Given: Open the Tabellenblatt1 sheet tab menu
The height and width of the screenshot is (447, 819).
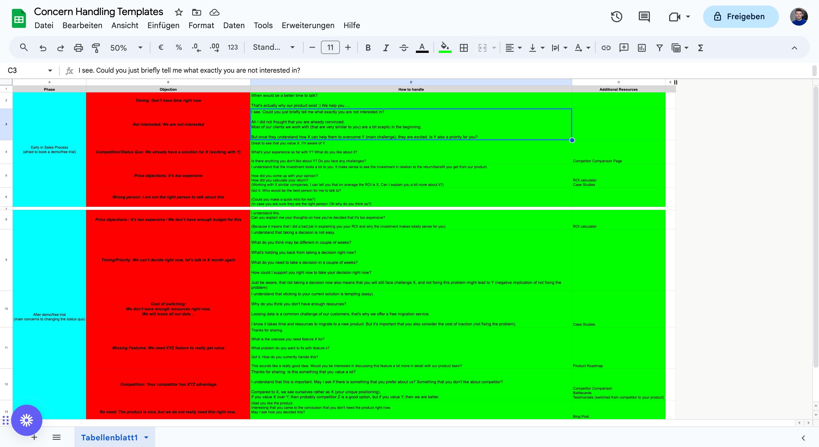Looking at the screenshot, I should [x=146, y=437].
